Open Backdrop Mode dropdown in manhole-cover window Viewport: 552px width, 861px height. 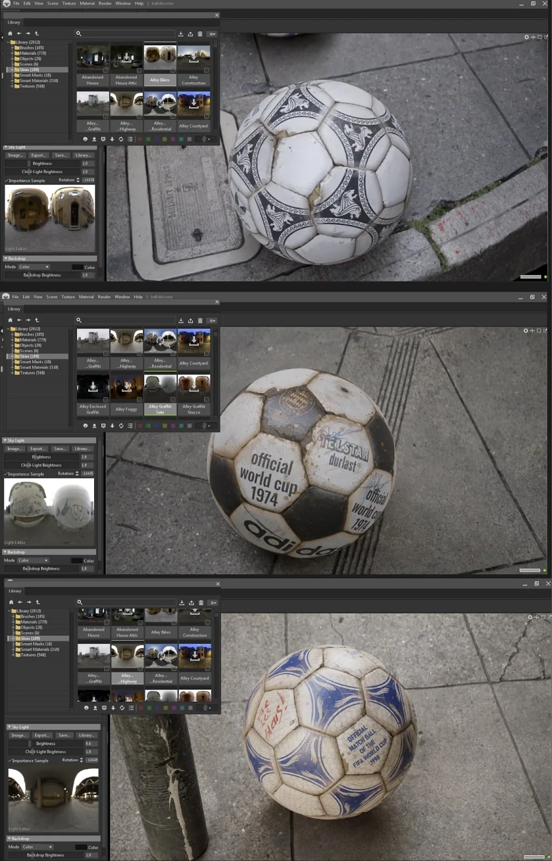tap(34, 267)
